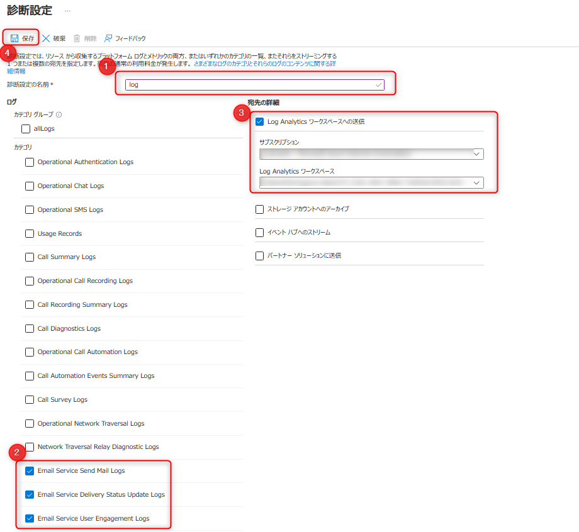Image resolution: width=579 pixels, height=532 pixels.
Task: Tick ストレージ アカウントへのアーカイブ checkbox
Action: coord(260,209)
